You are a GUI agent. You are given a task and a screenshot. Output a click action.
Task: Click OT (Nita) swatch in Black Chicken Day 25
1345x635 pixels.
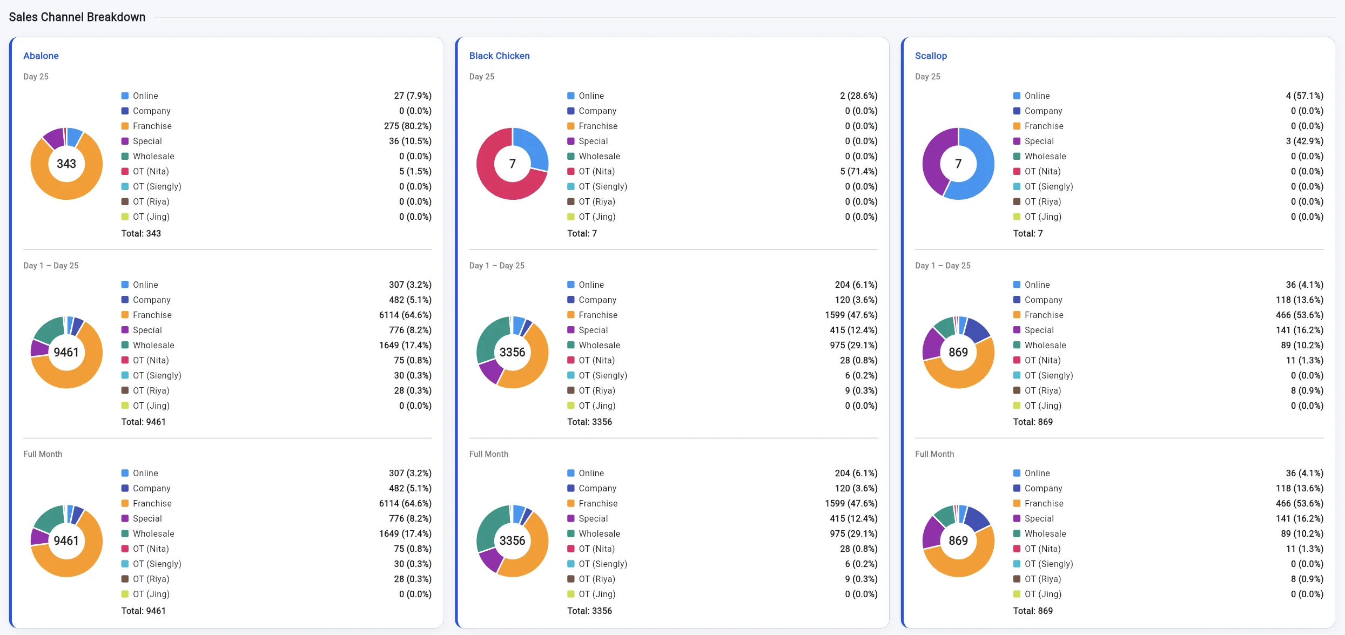point(570,171)
